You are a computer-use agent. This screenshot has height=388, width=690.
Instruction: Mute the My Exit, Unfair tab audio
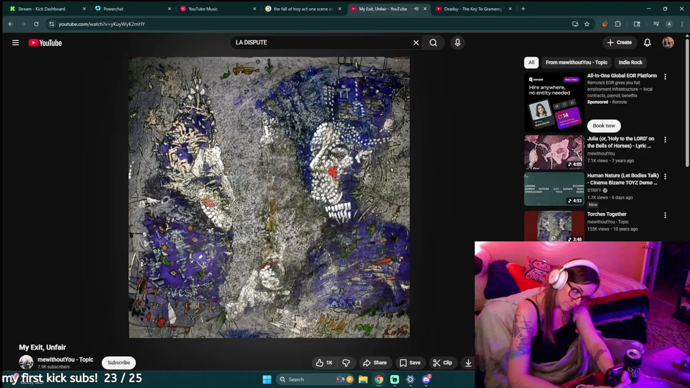(x=416, y=9)
